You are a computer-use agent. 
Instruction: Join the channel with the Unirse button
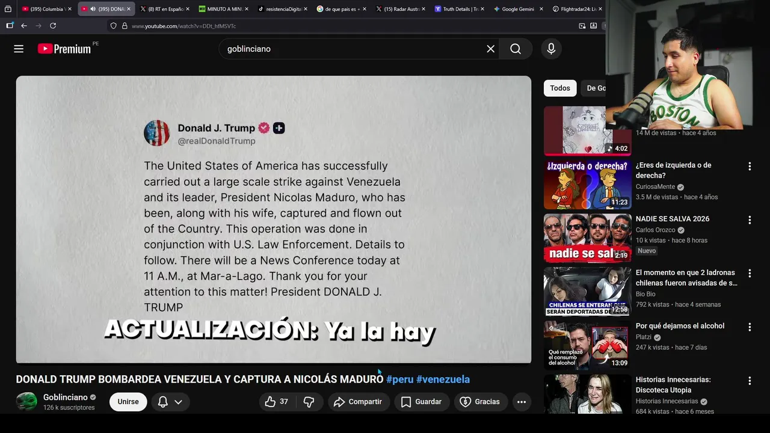click(x=128, y=402)
